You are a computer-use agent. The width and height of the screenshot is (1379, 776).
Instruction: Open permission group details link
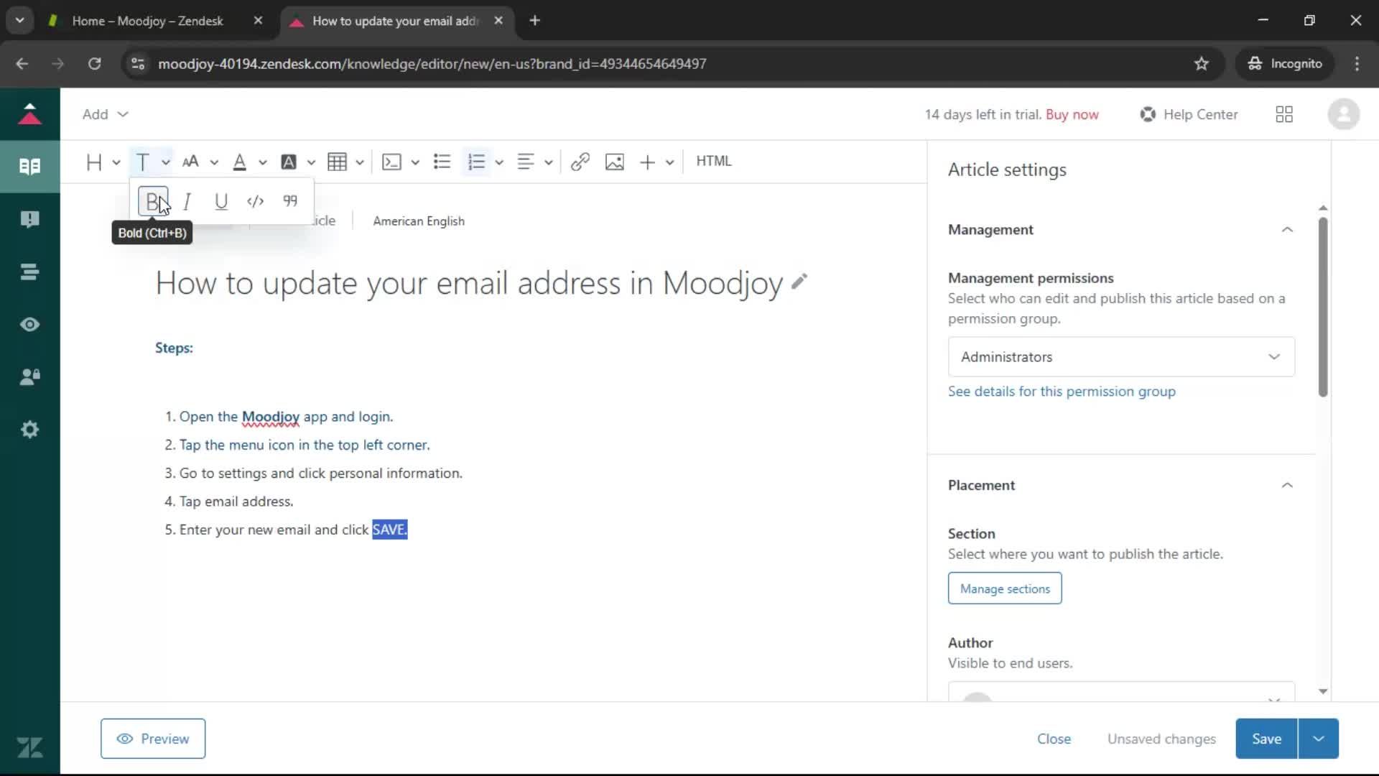1062,392
